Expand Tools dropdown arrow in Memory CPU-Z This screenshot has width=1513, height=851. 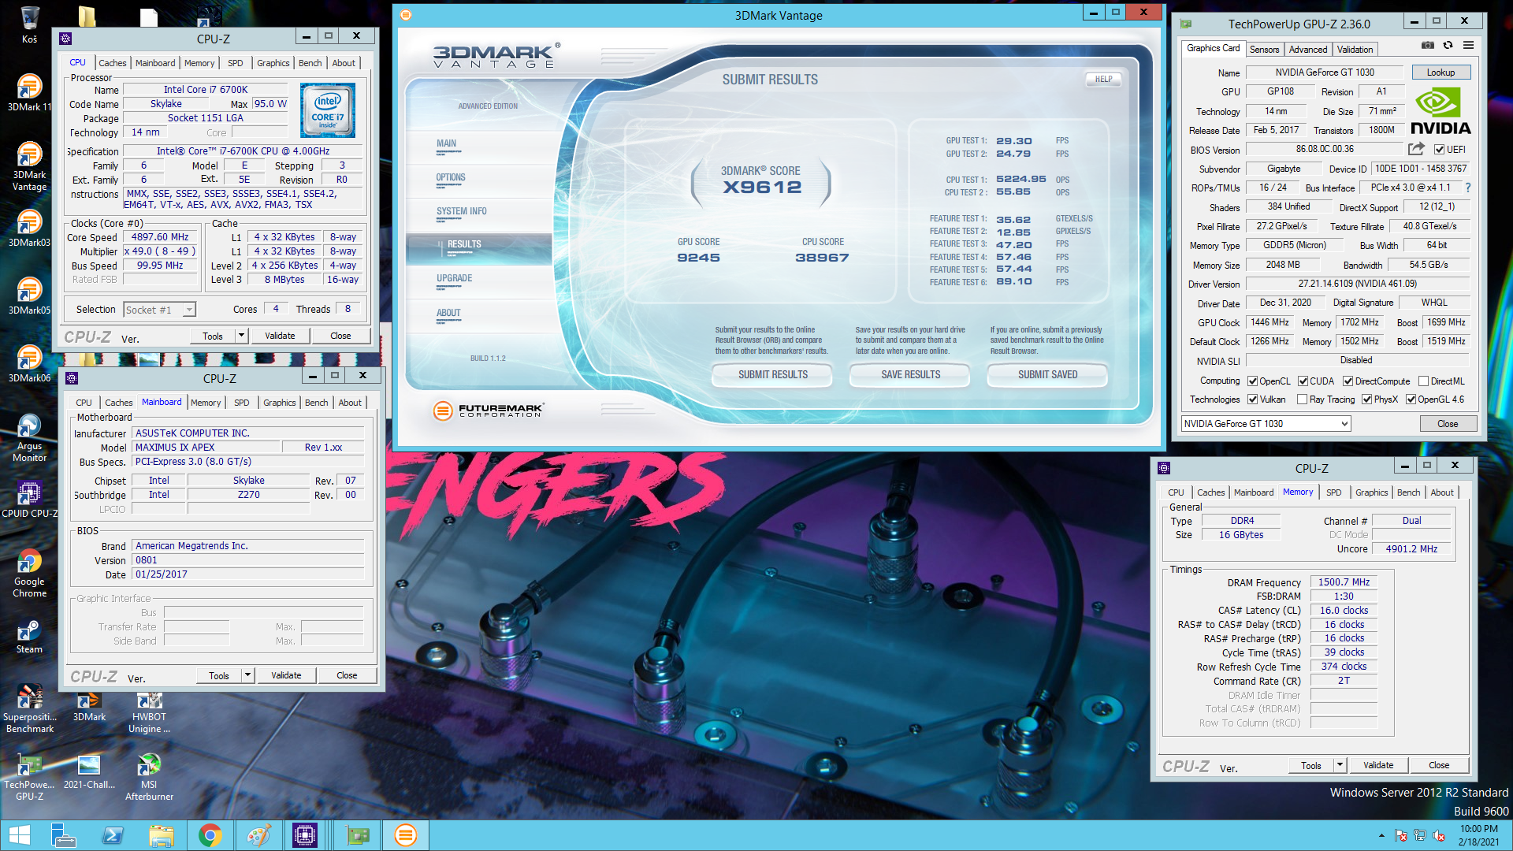click(x=1340, y=765)
